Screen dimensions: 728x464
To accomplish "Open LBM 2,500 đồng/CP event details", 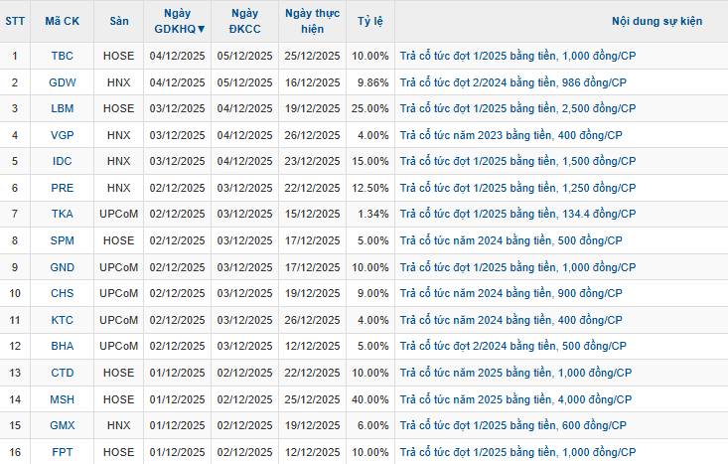I will (x=517, y=108).
